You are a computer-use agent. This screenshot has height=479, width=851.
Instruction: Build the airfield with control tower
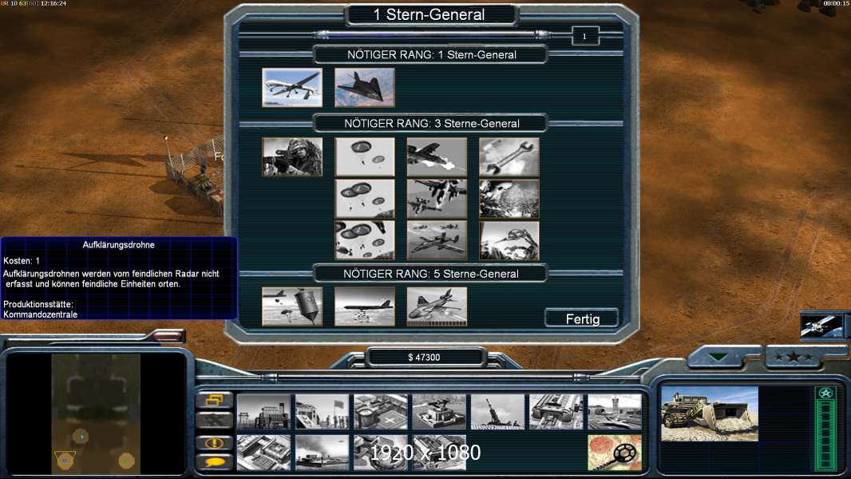615,412
